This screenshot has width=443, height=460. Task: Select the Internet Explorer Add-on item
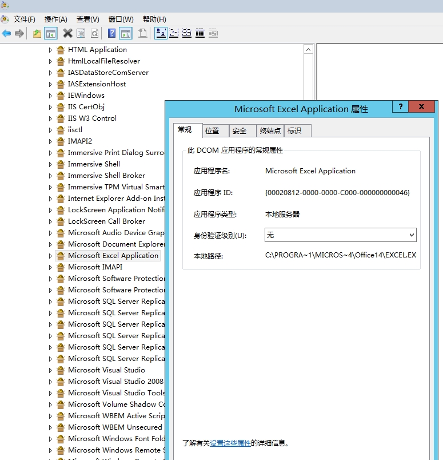(117, 199)
